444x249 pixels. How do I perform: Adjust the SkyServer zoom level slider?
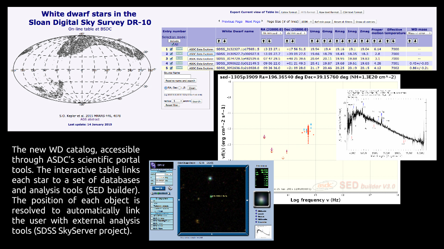(x=160, y=193)
